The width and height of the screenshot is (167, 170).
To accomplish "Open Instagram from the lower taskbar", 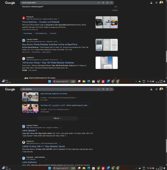I will click(103, 168).
